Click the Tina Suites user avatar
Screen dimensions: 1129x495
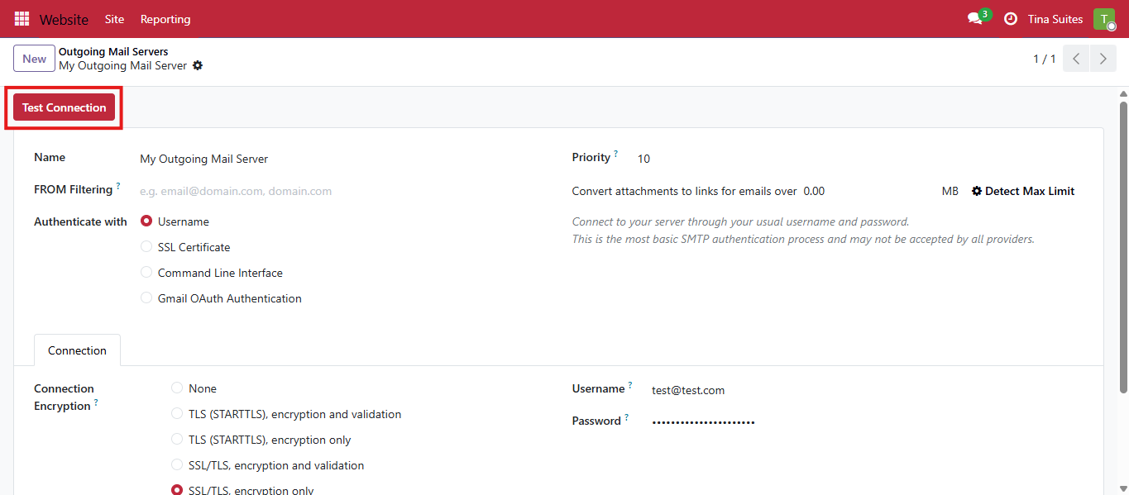[x=1103, y=19]
